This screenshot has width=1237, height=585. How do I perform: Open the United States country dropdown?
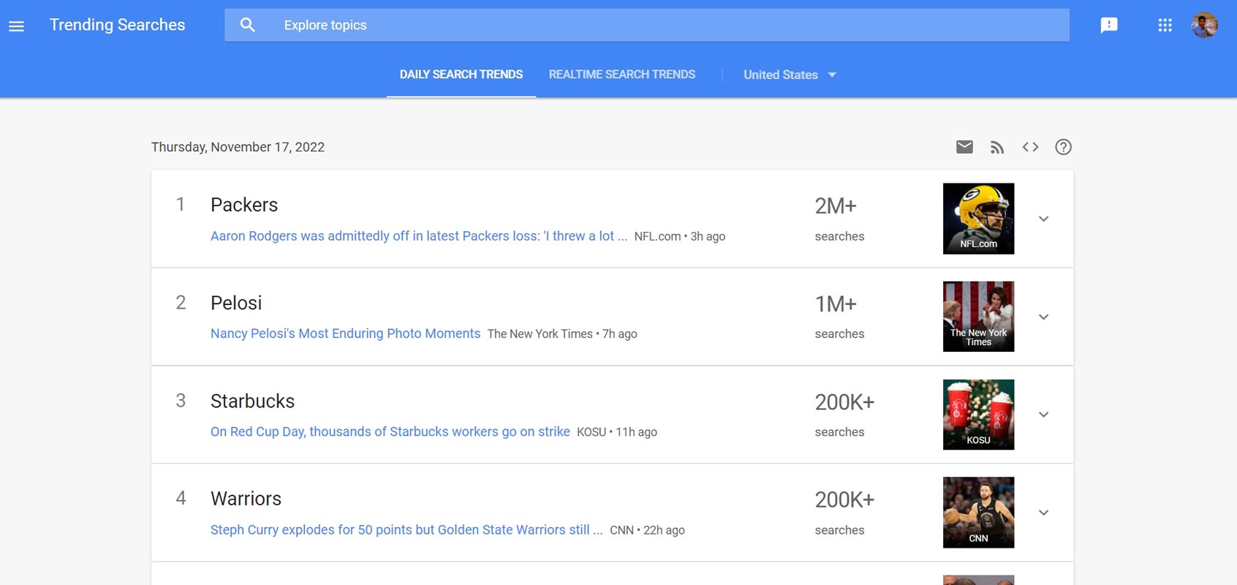[x=790, y=75]
